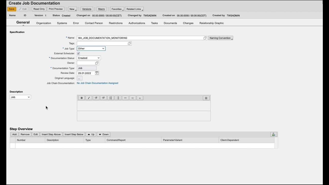Open the Owner field value help icon
The width and height of the screenshot is (329, 185).
tap(97, 63)
